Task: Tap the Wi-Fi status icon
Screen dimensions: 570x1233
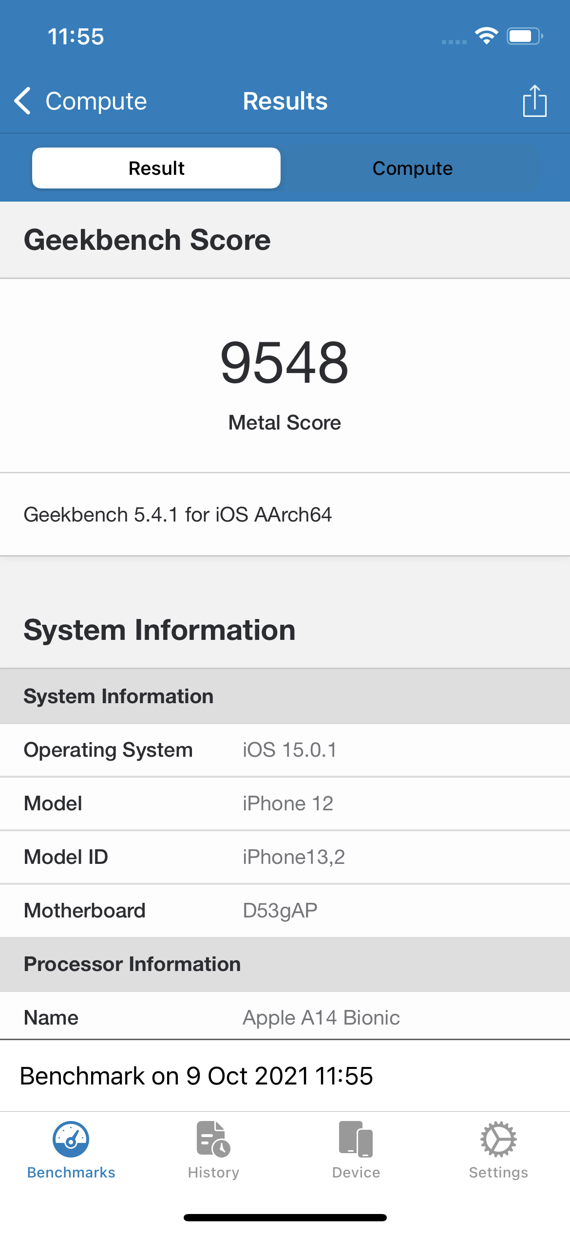Action: (486, 36)
